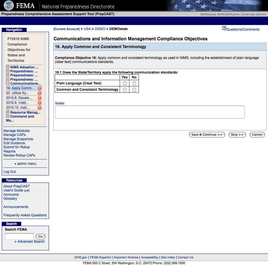Click alert icon beside 20. Utilize Sy...
This screenshot has height=265, width=268.
point(40,93)
